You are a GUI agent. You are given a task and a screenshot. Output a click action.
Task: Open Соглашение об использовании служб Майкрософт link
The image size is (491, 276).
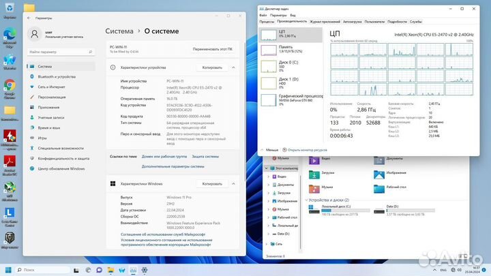pos(163,234)
